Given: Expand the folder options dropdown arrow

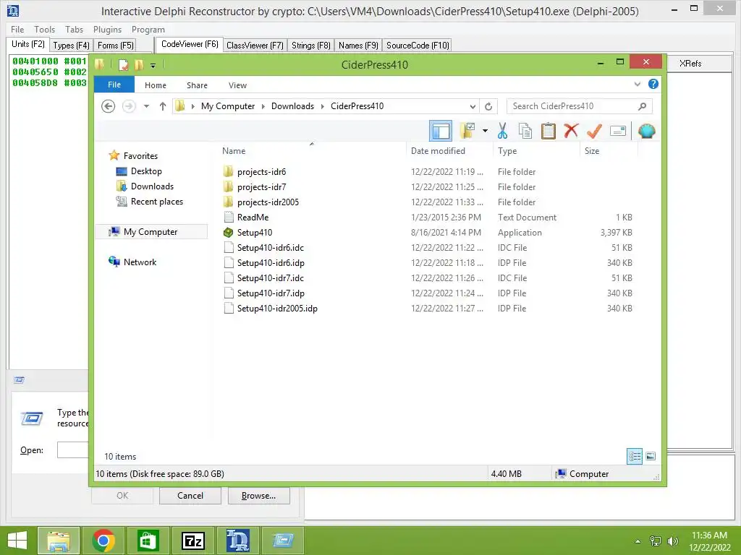Looking at the screenshot, I should pyautogui.click(x=485, y=131).
